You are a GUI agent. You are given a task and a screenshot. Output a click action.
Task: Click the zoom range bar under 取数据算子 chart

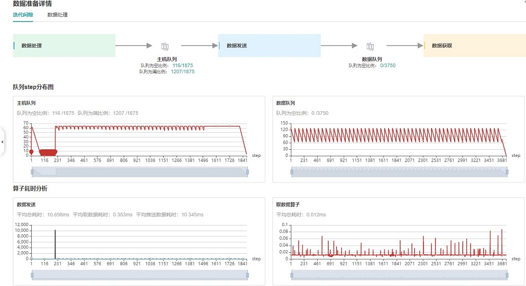point(399,275)
